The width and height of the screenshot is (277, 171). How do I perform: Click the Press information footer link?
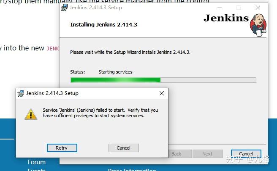tap(132, 170)
